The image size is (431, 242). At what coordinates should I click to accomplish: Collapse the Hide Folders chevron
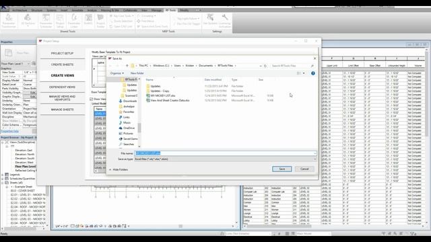tap(110, 169)
